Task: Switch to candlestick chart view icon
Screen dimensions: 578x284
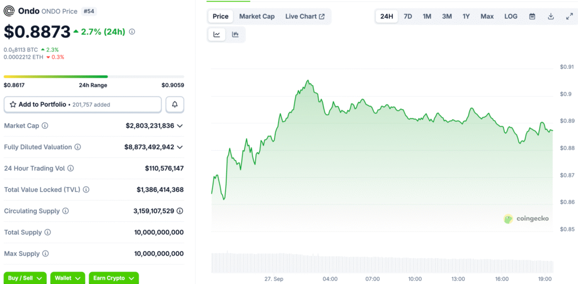Action: (235, 34)
